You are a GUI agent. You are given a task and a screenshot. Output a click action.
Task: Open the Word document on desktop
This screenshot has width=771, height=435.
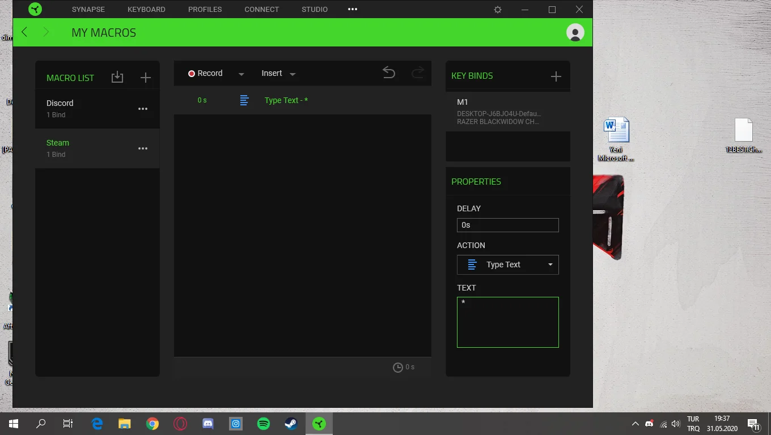pos(616,139)
